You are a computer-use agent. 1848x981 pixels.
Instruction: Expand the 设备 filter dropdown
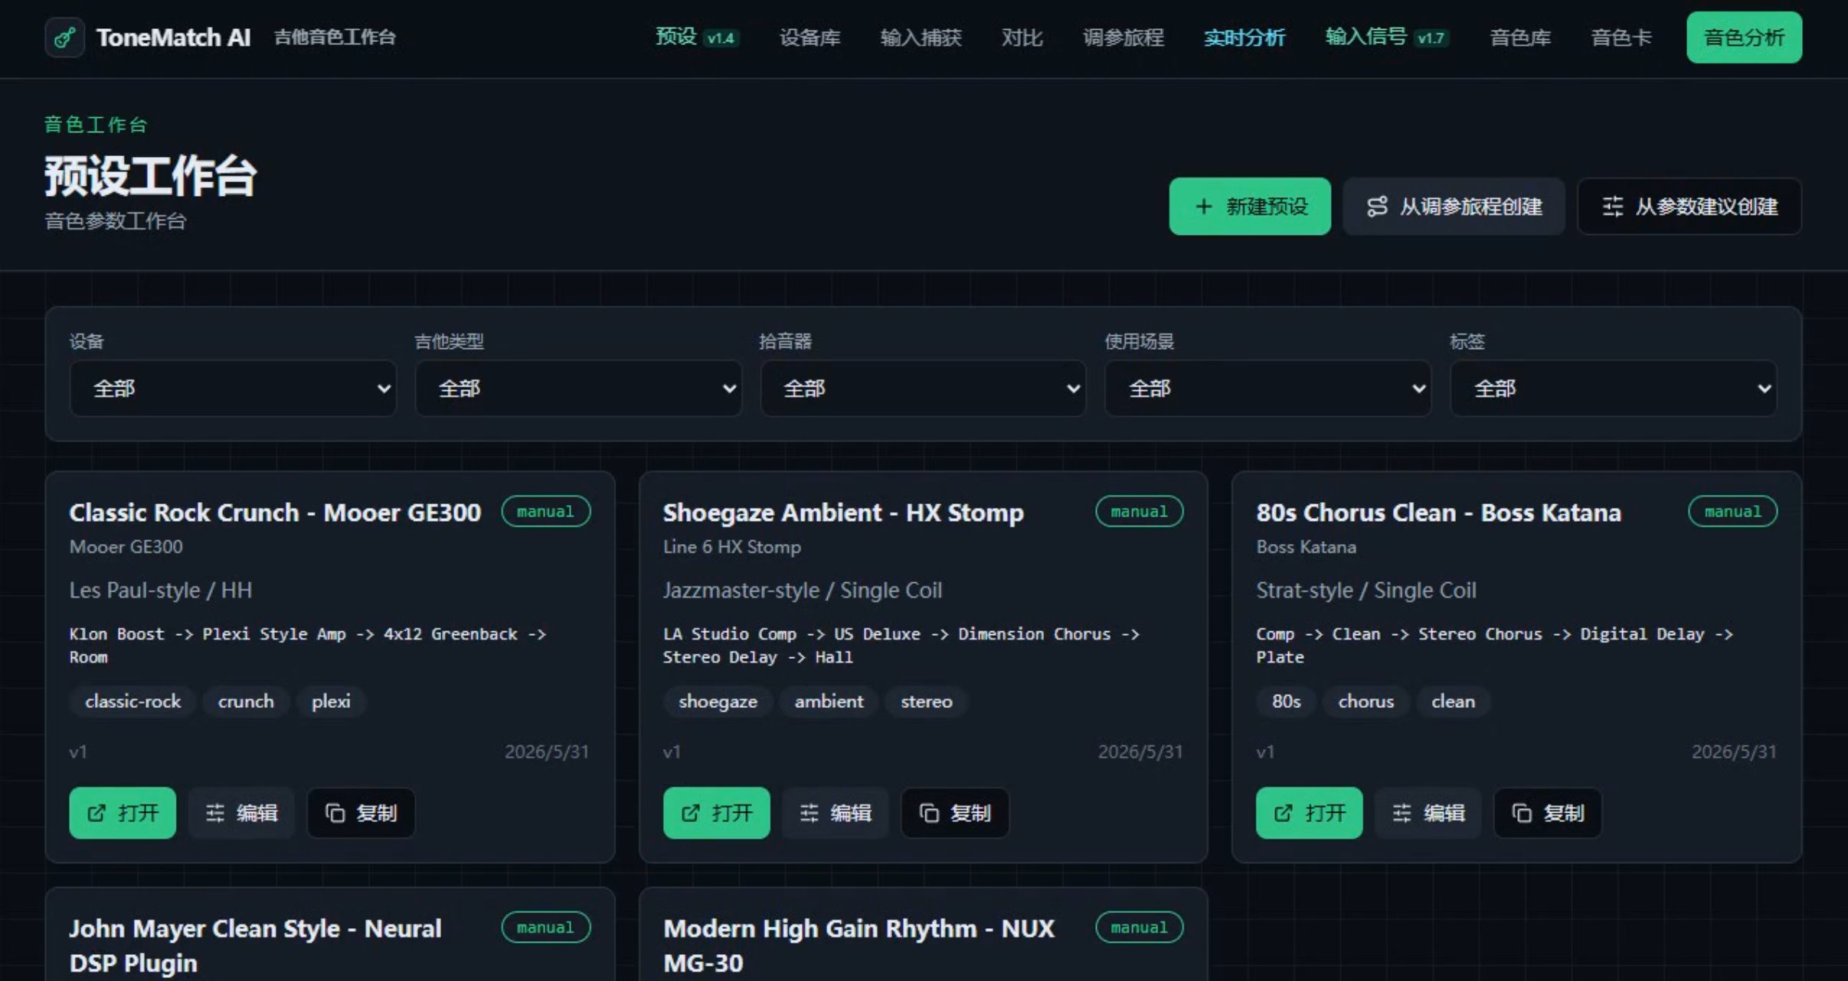point(233,389)
